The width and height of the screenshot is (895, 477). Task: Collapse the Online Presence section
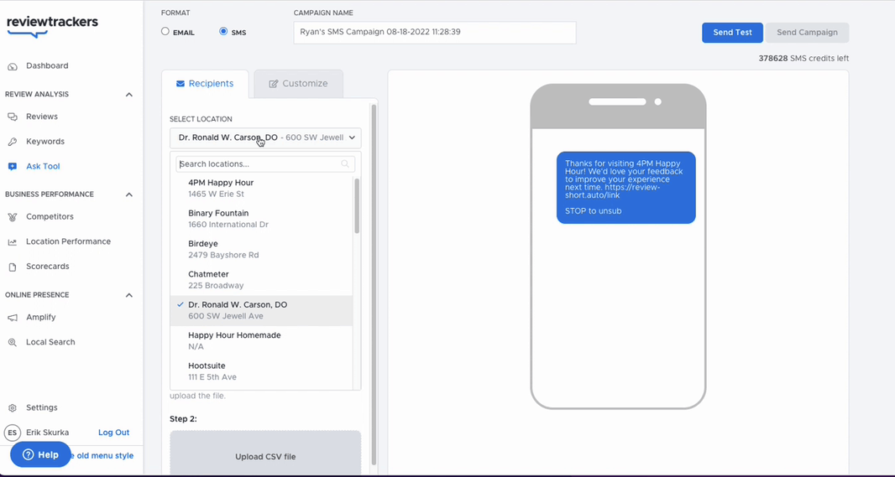tap(129, 295)
